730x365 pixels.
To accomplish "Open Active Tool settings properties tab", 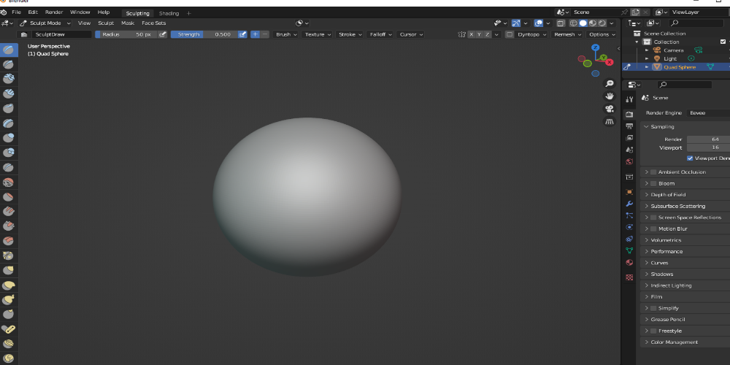I will (x=629, y=99).
